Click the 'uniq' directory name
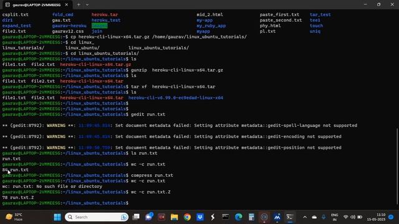The height and width of the screenshot is (224, 399). point(315,32)
